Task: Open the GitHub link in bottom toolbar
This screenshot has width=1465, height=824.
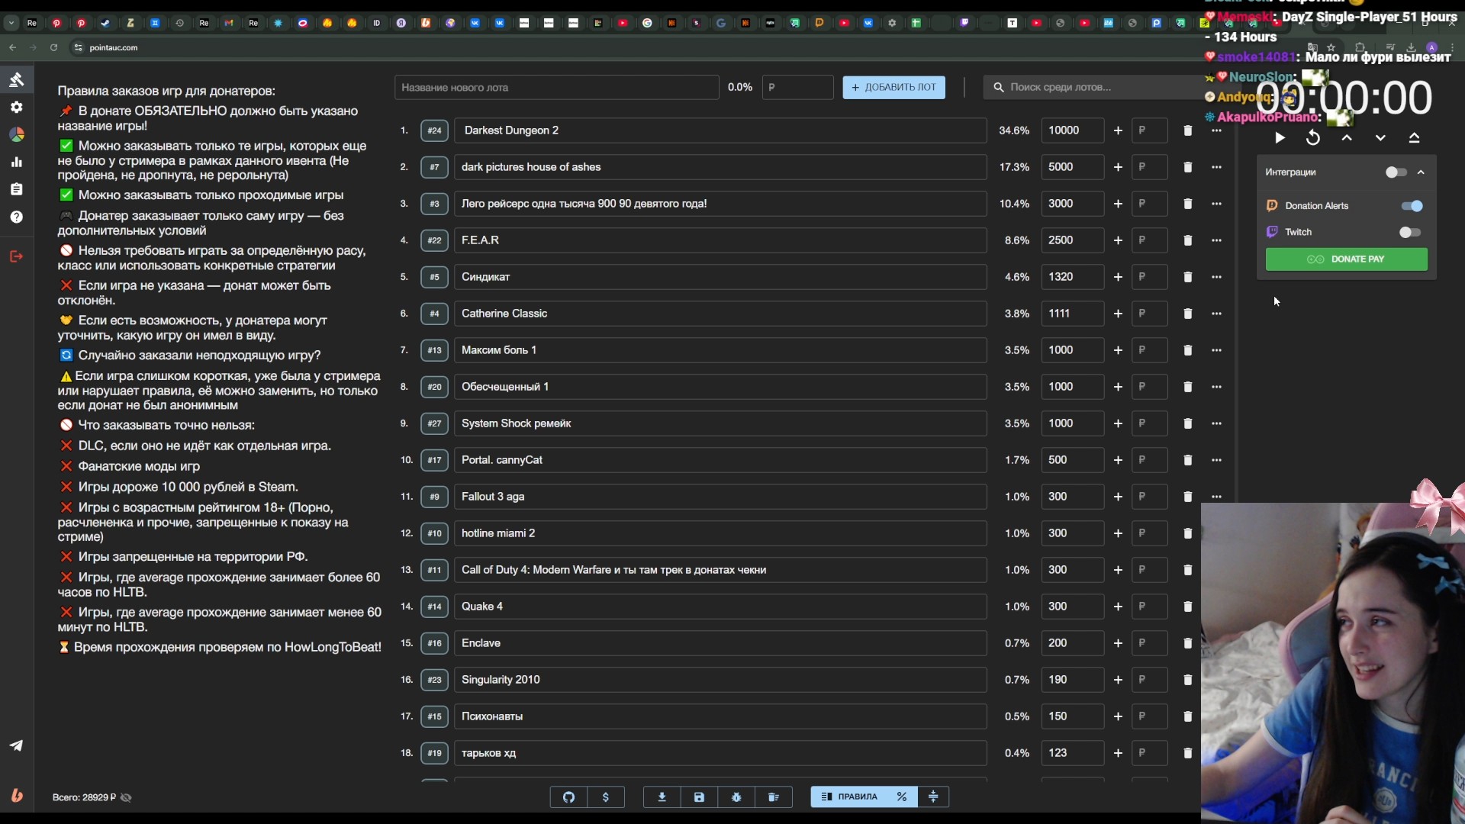Action: 568,797
